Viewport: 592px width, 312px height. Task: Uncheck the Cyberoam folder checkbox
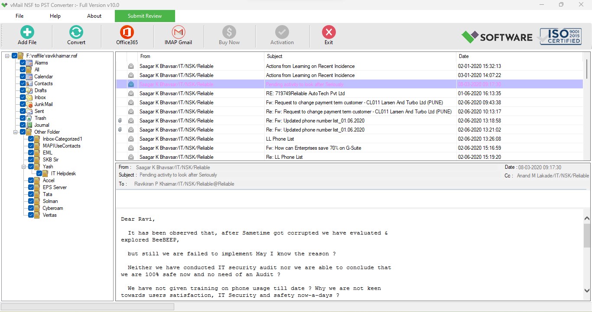31,208
